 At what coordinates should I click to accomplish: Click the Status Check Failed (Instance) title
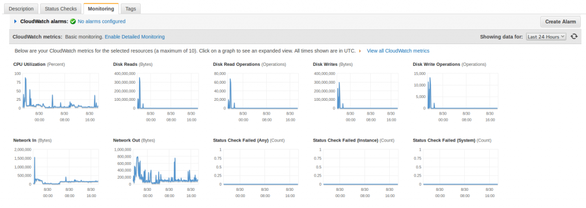pos(346,140)
